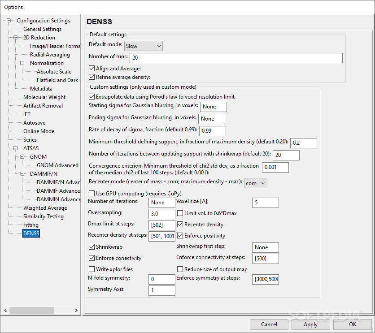Click Enforce symmetry at steps field

266,279
